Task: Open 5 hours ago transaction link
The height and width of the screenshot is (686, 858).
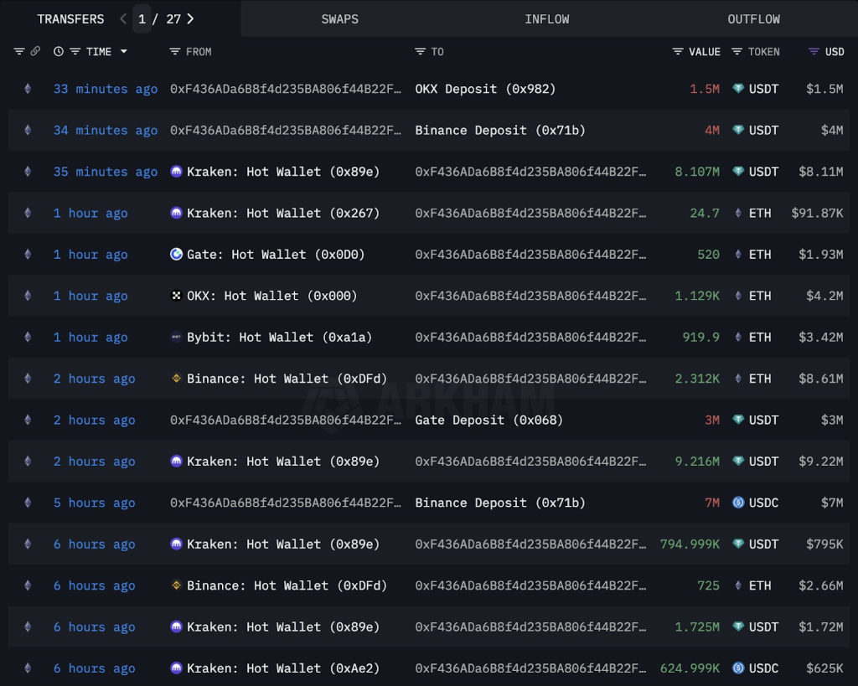Action: 94,503
